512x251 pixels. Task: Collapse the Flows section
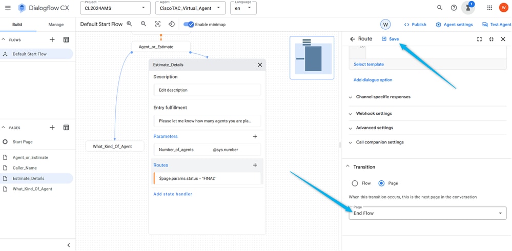pos(4,40)
